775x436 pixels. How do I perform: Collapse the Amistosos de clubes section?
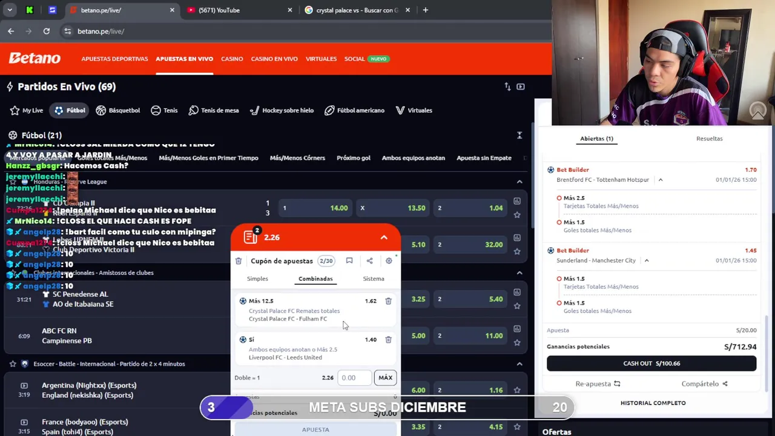[519, 272]
